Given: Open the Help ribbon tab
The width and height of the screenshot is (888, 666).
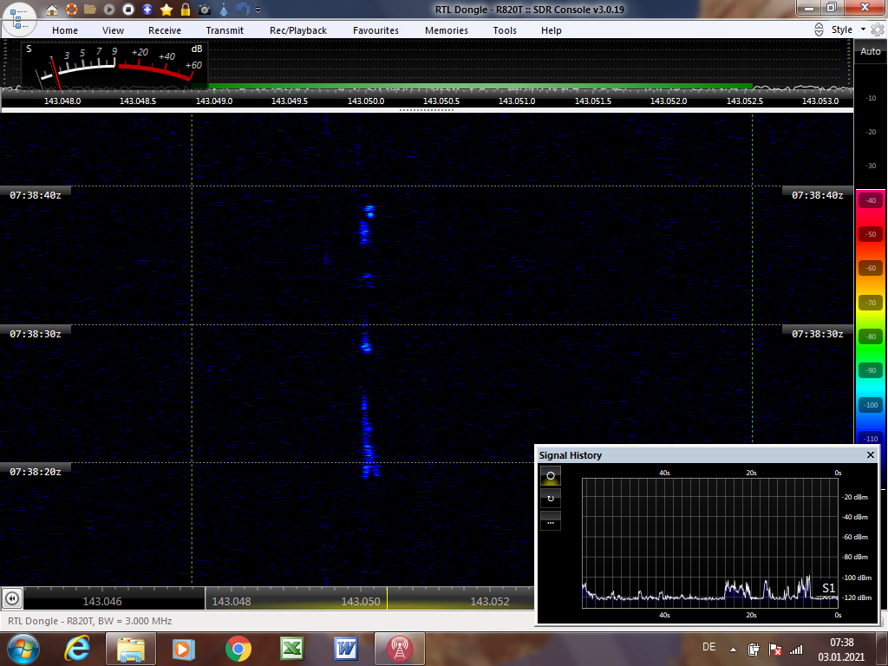Looking at the screenshot, I should [x=551, y=30].
